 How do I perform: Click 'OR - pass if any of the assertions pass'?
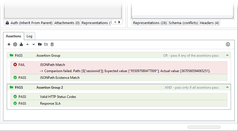click(191, 56)
